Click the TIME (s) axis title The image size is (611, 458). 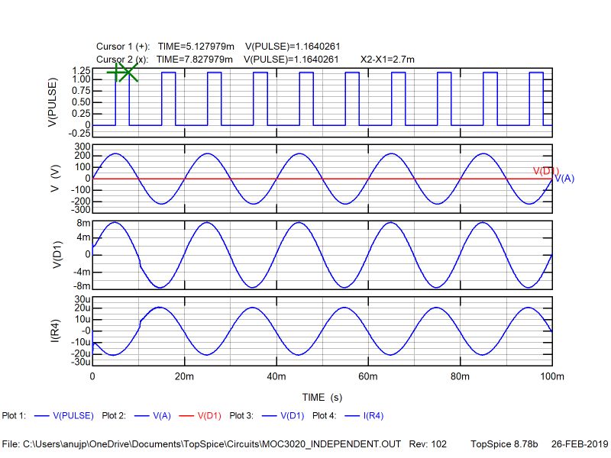tap(324, 397)
